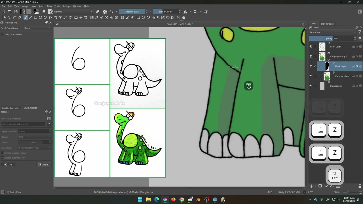Screen dimensions: 363x204
Task: Toggle preserve alpha in the toolbar
Action: pos(105,12)
